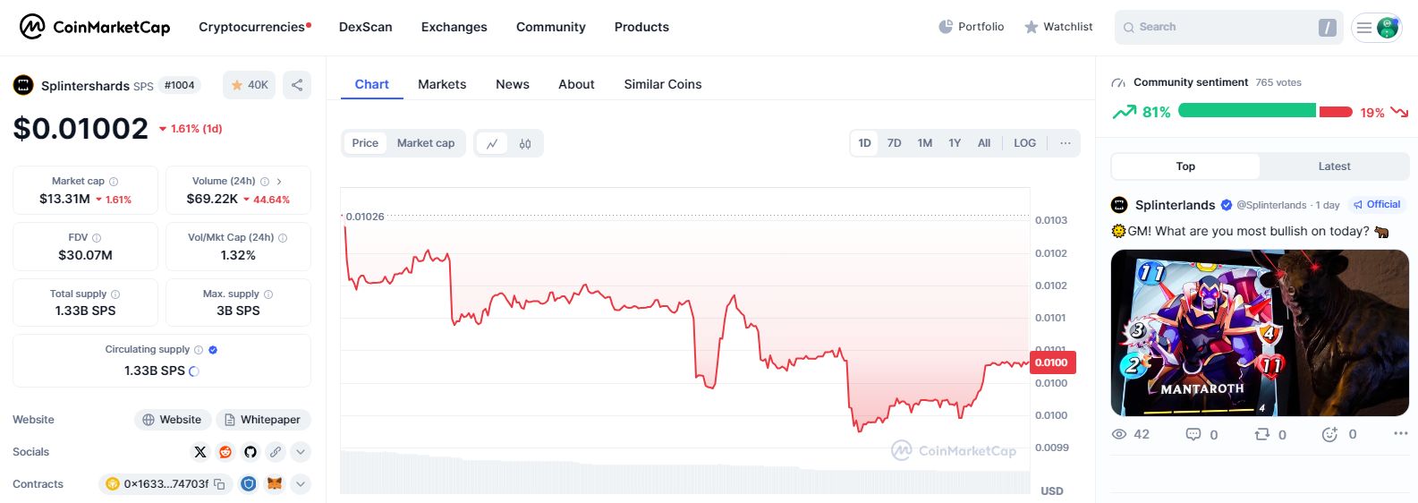Viewport: 1418px width, 503px height.
Task: Share the Splintershards page
Action: click(x=297, y=85)
